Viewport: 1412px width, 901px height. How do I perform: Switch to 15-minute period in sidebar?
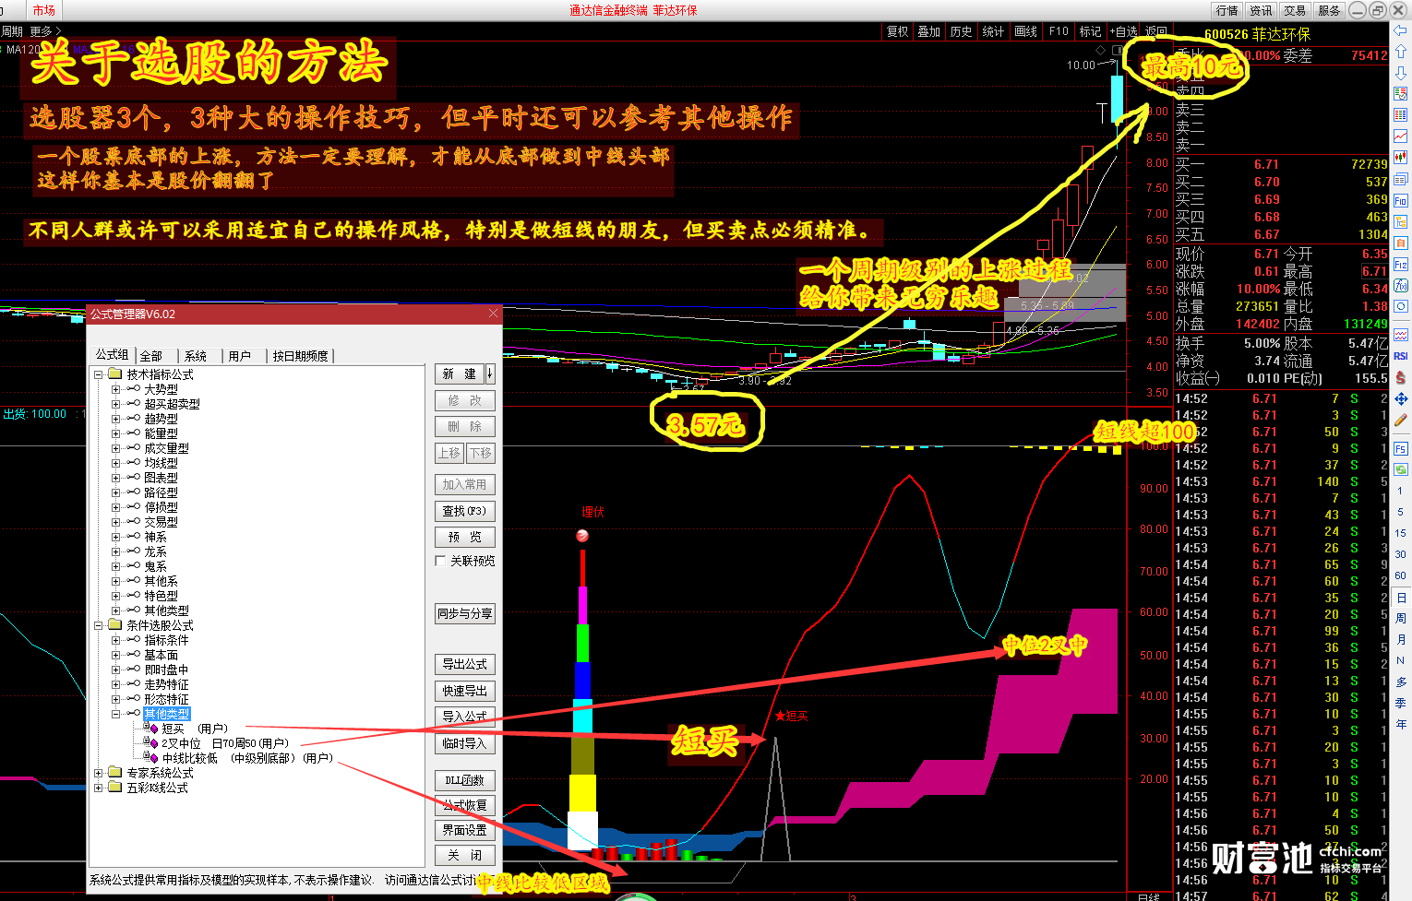pyautogui.click(x=1401, y=533)
